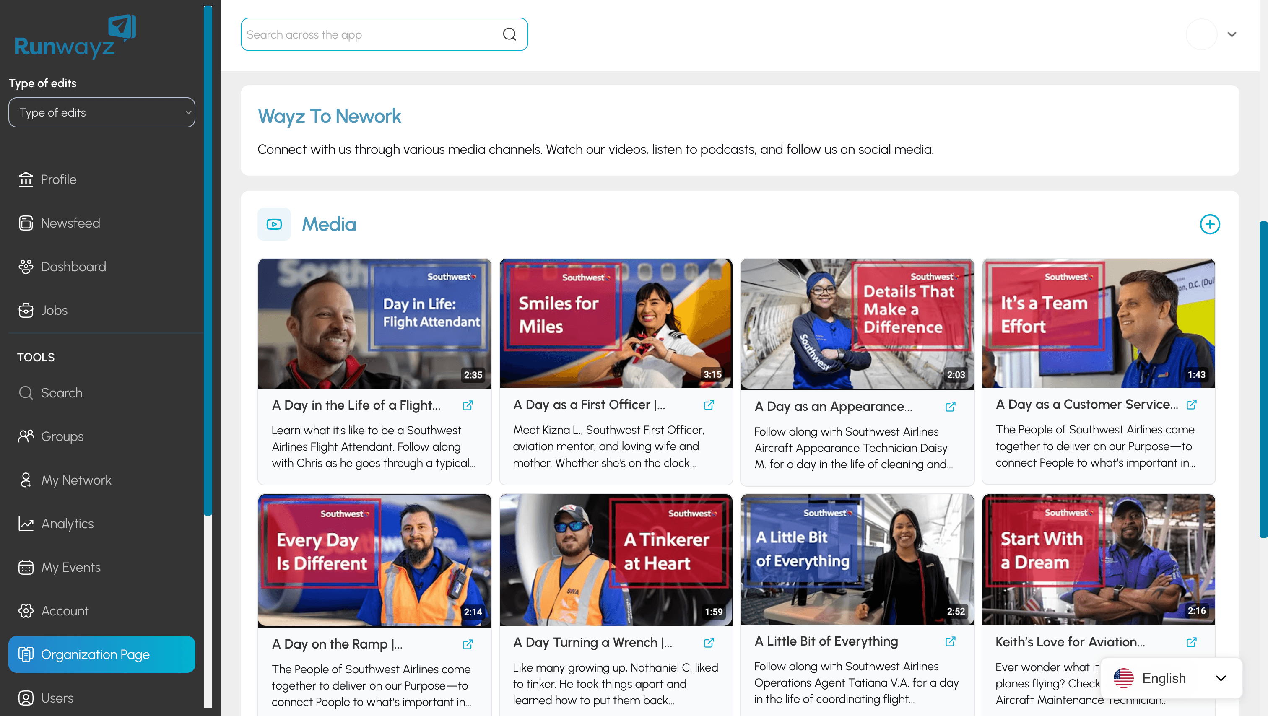Click the Newsfeed icon
The image size is (1268, 716).
click(x=26, y=223)
